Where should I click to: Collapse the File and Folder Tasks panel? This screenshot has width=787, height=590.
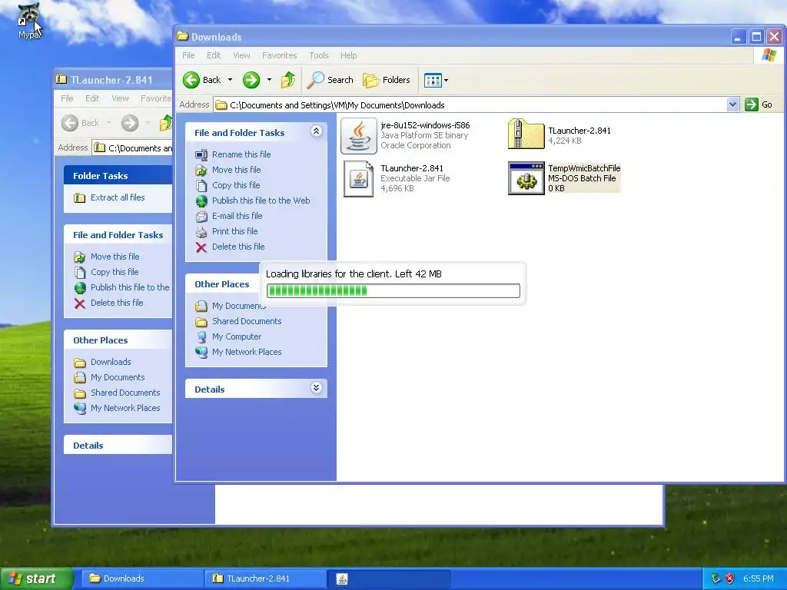[x=316, y=131]
